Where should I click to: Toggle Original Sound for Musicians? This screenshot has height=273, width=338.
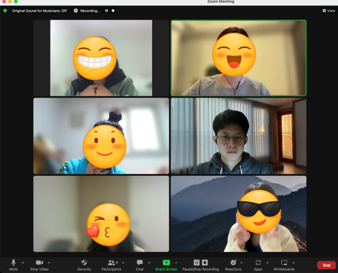[40, 11]
